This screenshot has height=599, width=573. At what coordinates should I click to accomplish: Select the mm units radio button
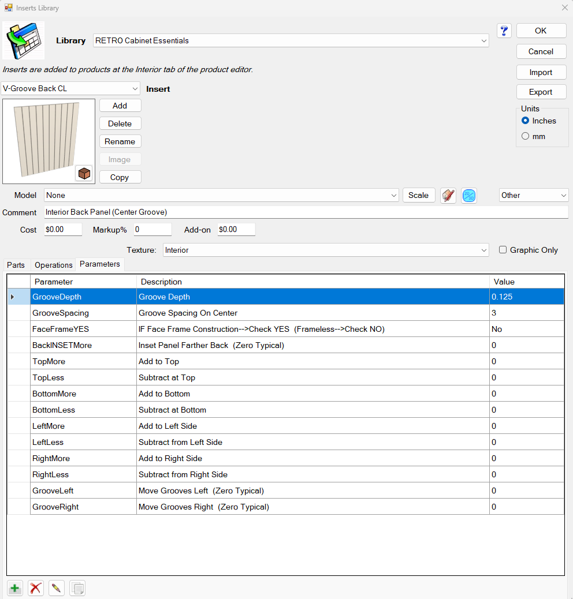pos(525,136)
